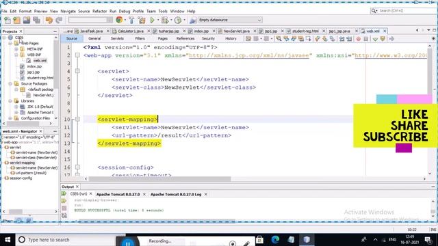Open the Empty datasource combo box
The image size is (438, 246).
(230, 20)
